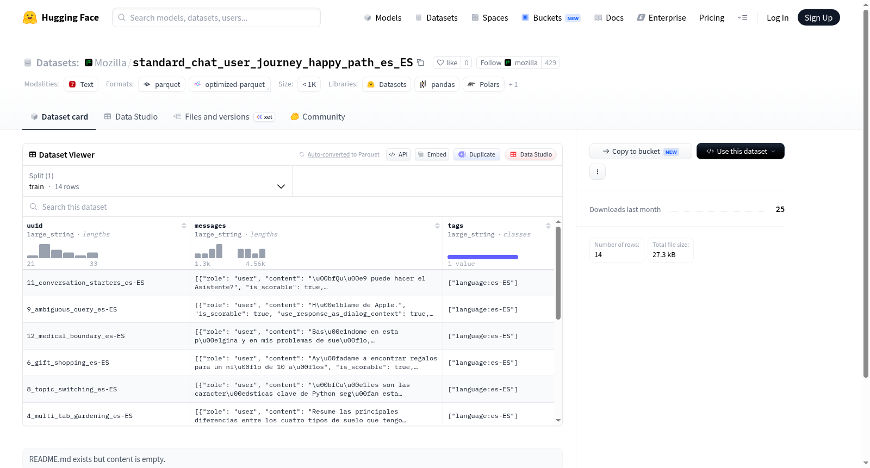Expand the +1 more libraries
870x468 pixels.
pos(513,85)
